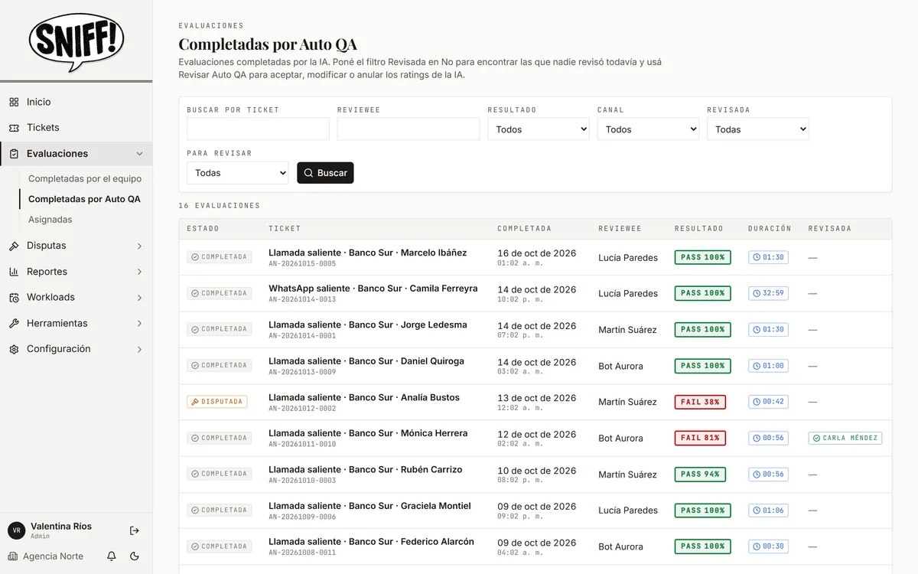Click the CARLA MÉNDEZ reviewed badge
918x574 pixels.
coord(845,439)
